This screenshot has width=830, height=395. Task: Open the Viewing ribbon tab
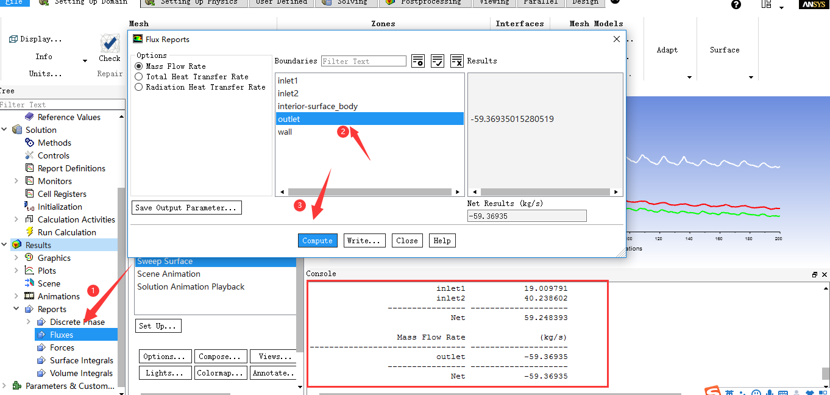(x=494, y=2)
